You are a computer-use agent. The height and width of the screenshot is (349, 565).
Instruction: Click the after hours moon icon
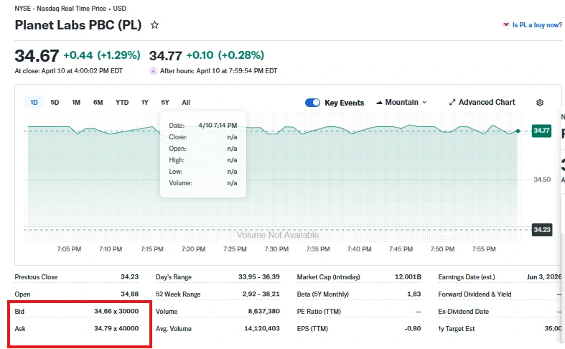coord(154,70)
